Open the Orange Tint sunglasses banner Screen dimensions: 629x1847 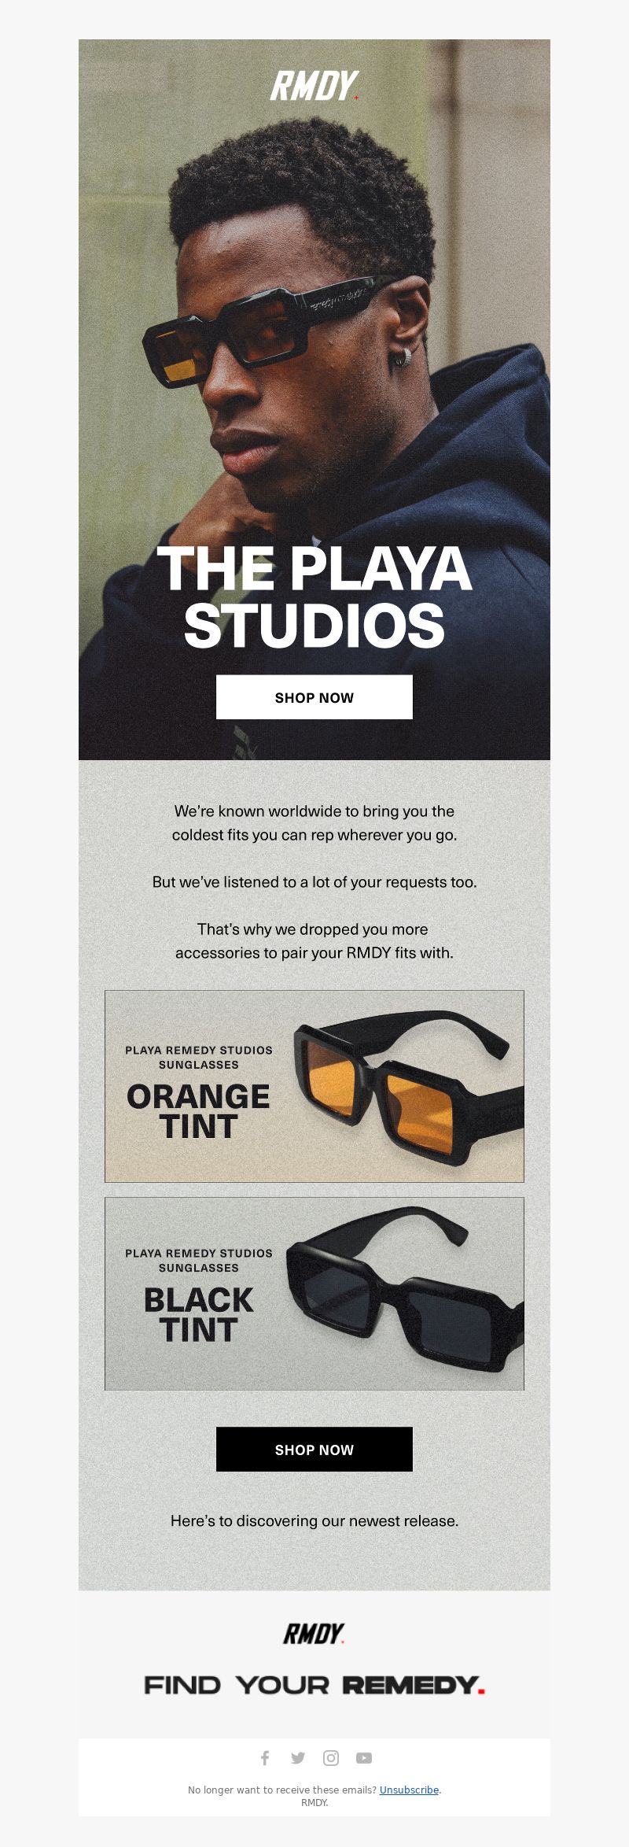click(x=314, y=1086)
